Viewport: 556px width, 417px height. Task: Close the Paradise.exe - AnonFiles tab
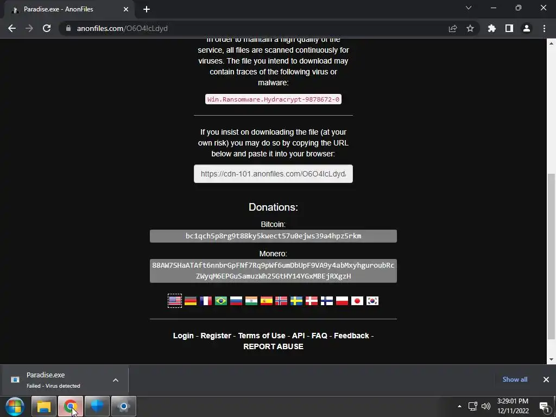[x=126, y=9]
